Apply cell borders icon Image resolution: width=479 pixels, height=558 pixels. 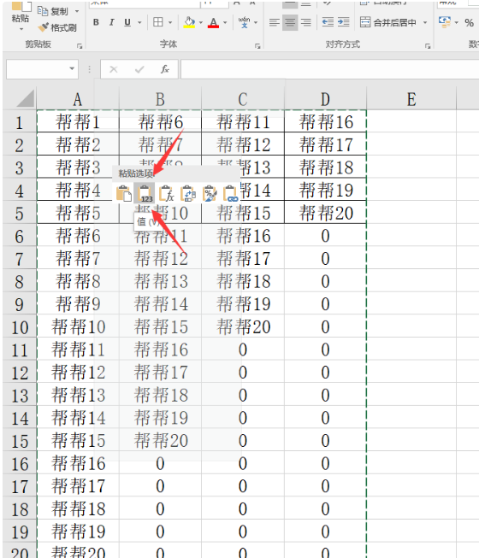point(157,22)
